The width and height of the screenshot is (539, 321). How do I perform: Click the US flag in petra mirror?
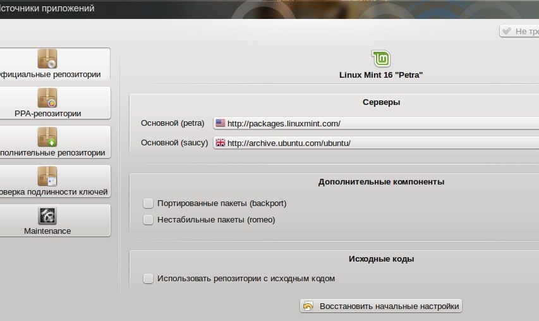coord(221,123)
